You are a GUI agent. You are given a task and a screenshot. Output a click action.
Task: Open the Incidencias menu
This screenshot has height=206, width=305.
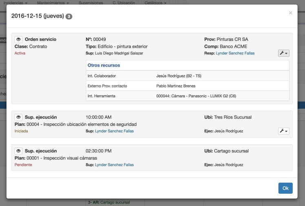tap(15, 2)
